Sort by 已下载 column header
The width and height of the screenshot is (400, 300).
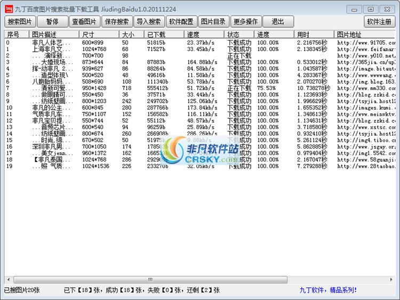[x=164, y=34]
